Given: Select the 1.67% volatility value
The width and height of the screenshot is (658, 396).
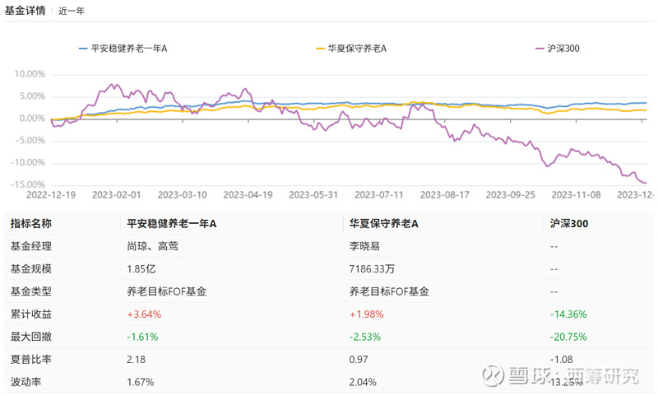Looking at the screenshot, I should [x=140, y=382].
